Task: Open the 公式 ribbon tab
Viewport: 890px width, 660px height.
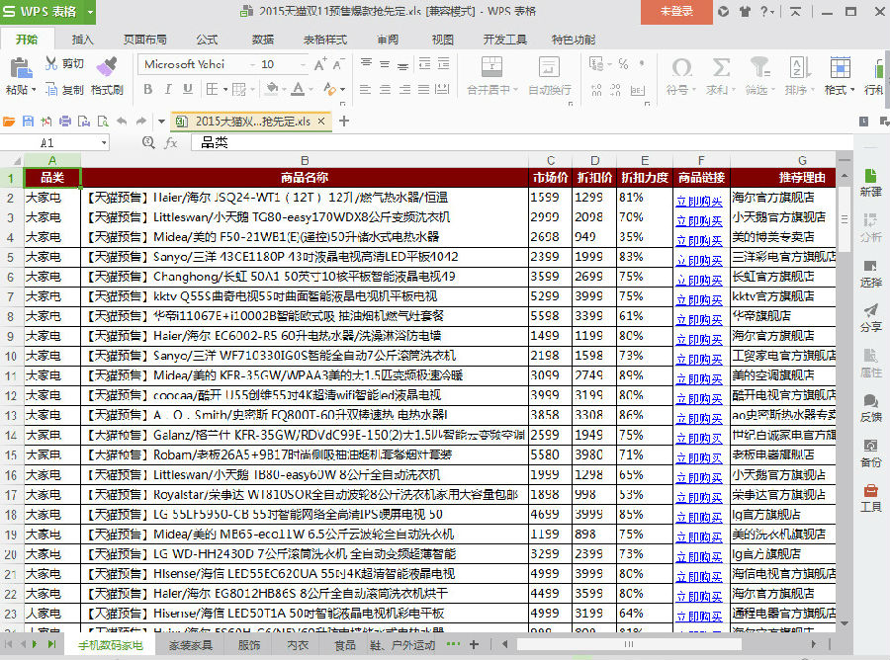Action: point(207,40)
